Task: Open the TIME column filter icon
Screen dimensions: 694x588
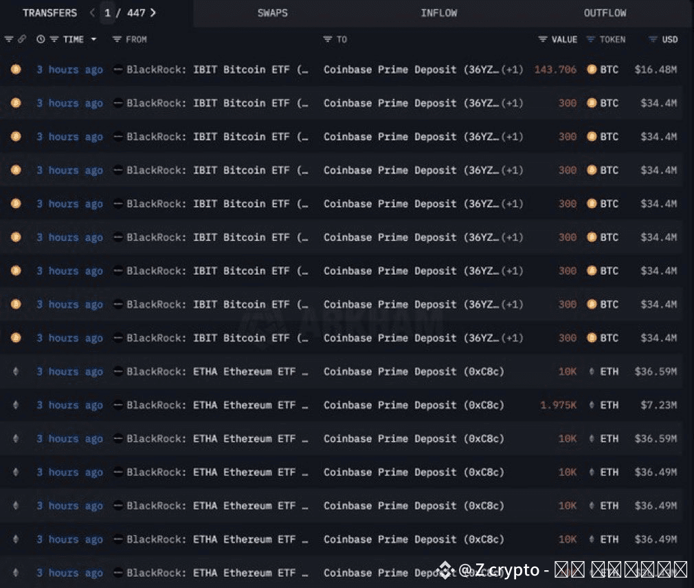Action: pyautogui.click(x=54, y=39)
